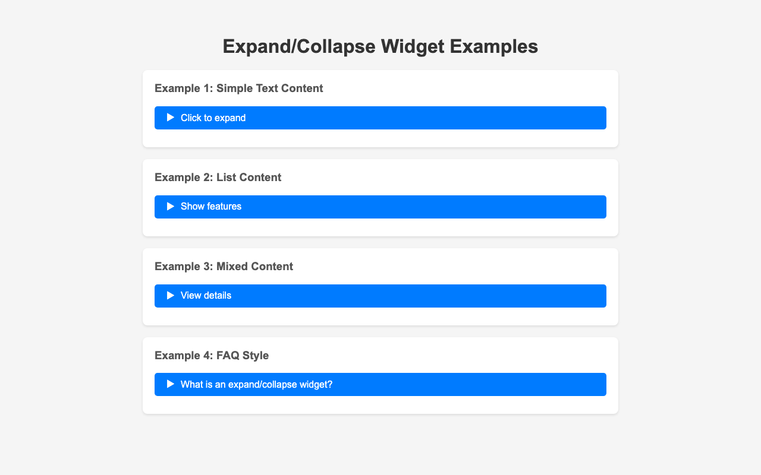Click the "Show features" label text
Image resolution: width=761 pixels, height=475 pixels.
pyautogui.click(x=211, y=207)
